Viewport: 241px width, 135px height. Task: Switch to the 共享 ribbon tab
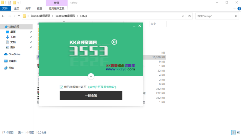pos(28,8)
